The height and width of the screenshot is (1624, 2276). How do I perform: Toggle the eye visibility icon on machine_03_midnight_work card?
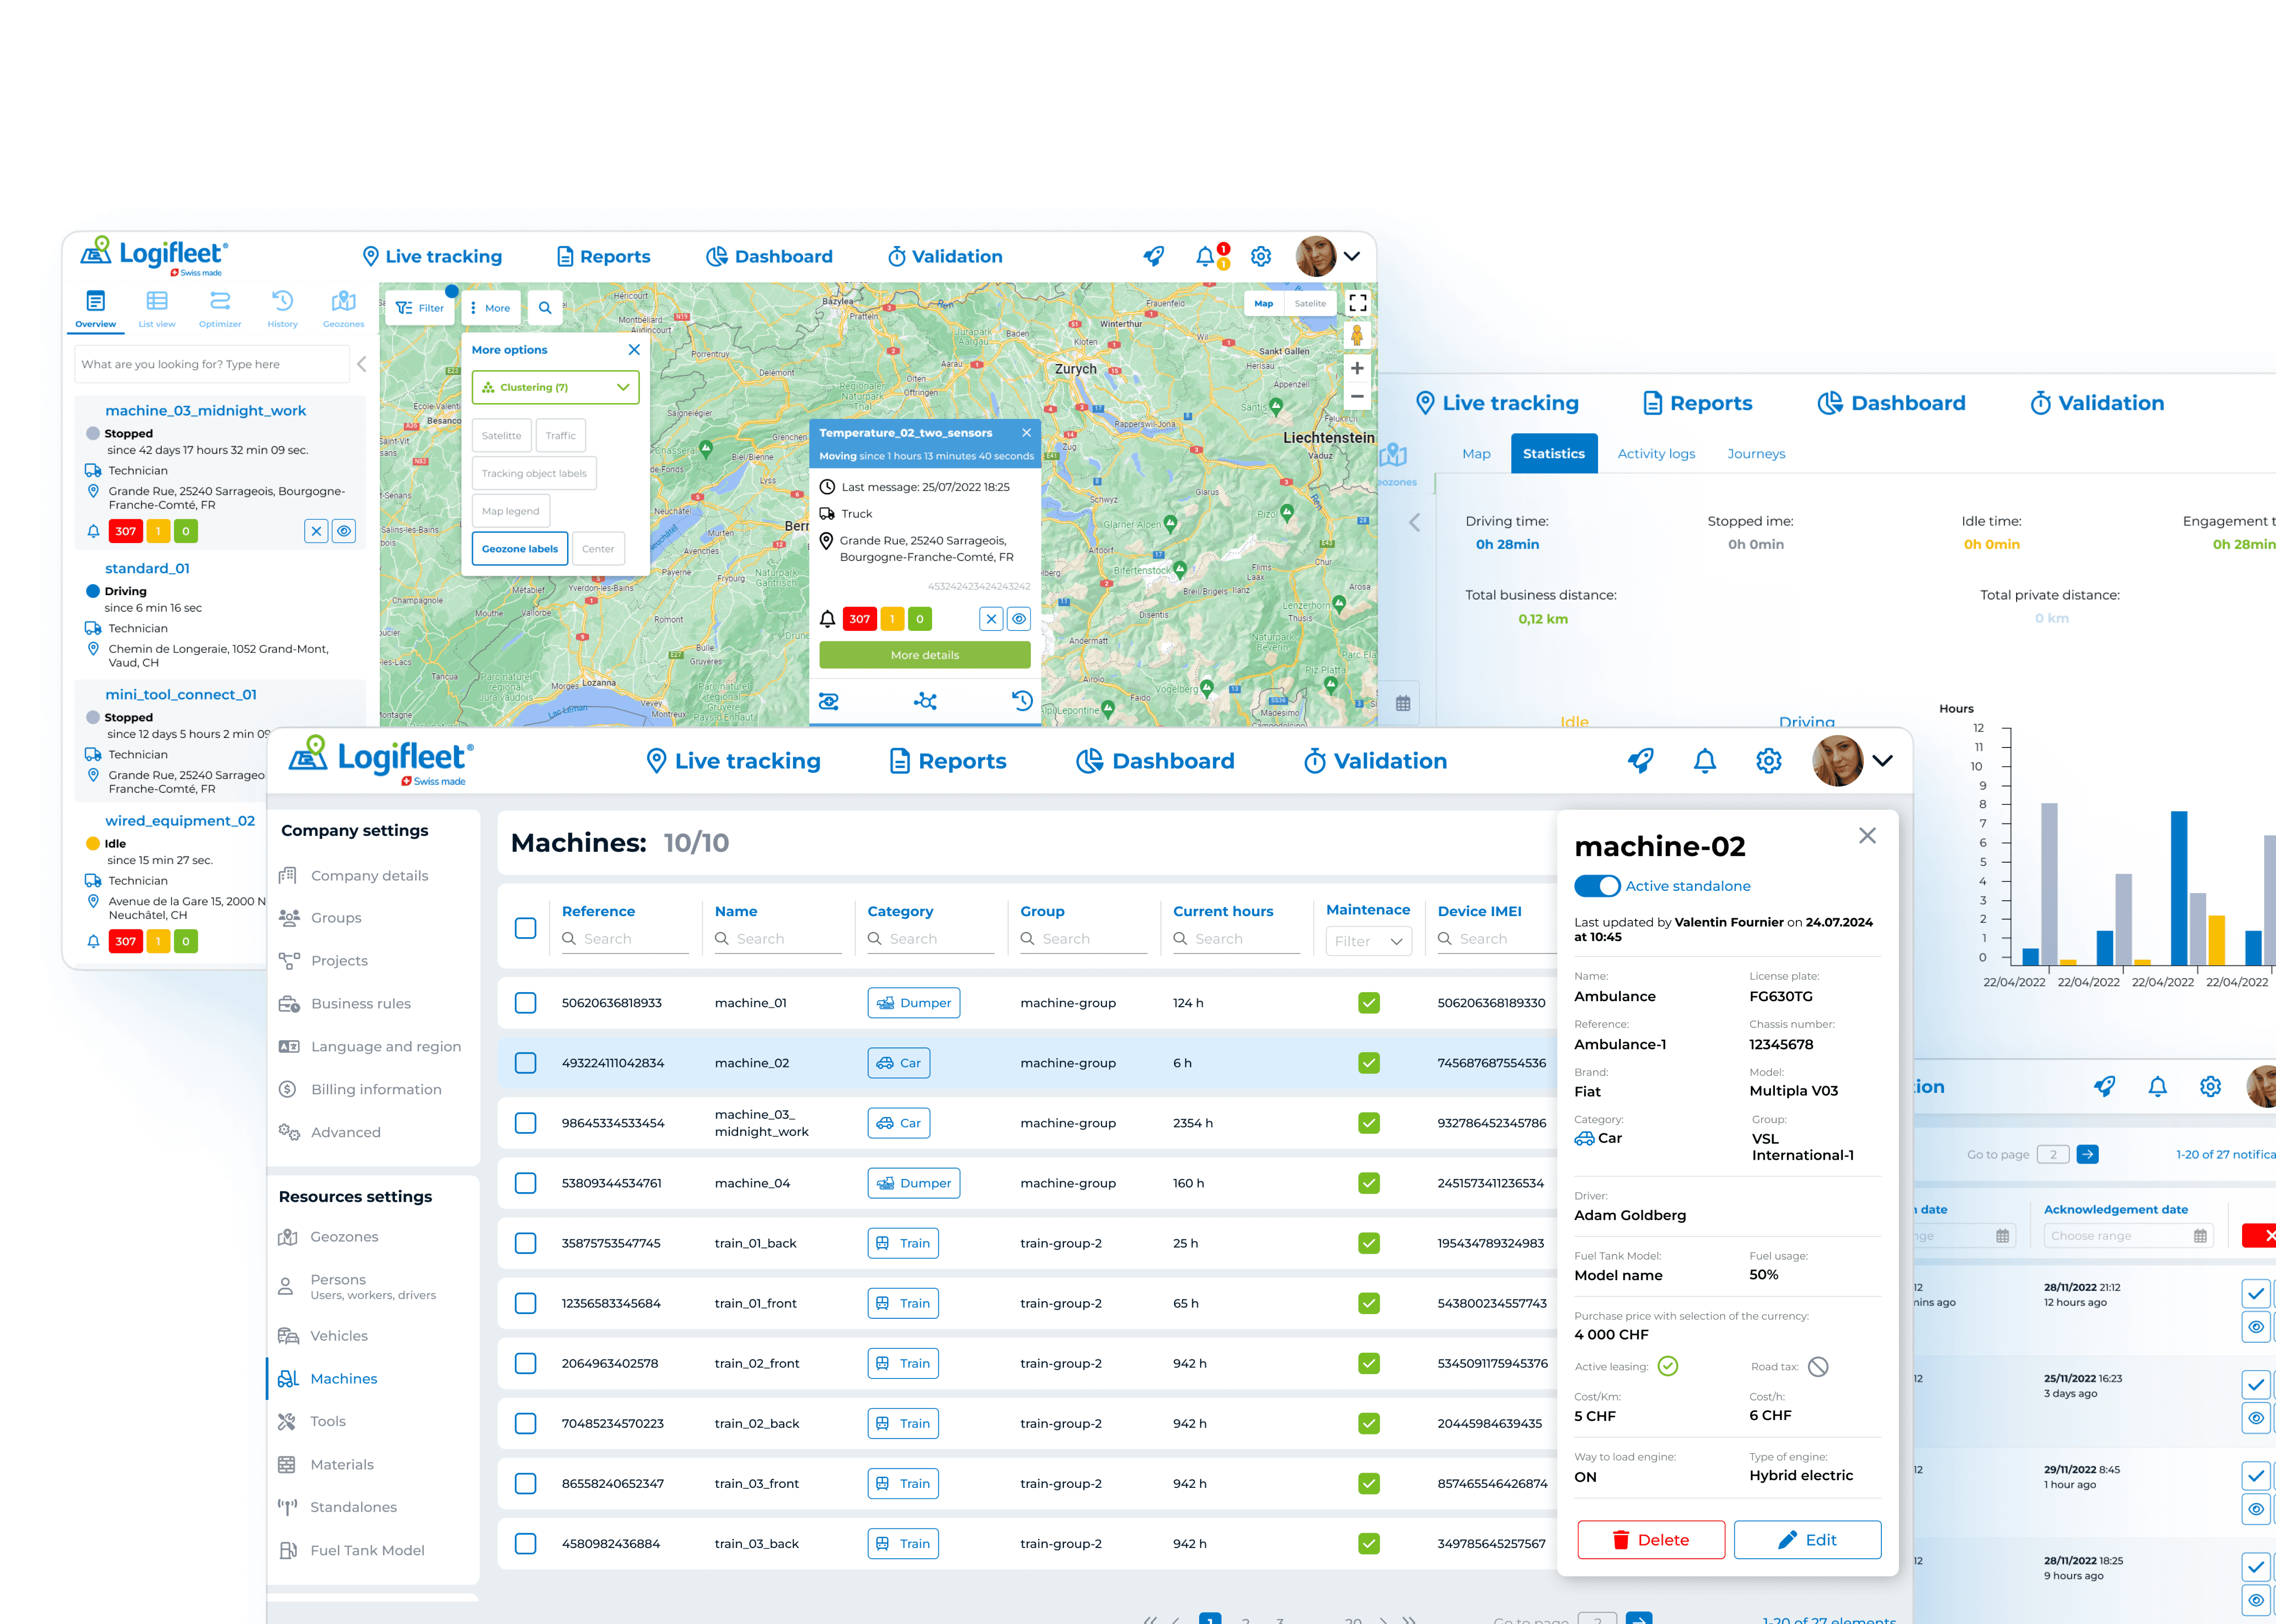tap(344, 531)
